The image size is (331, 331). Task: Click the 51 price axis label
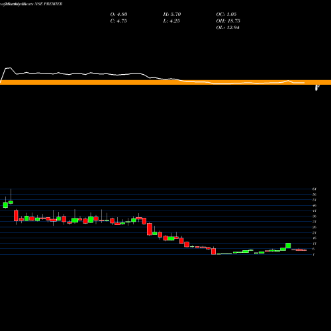tap(314, 200)
